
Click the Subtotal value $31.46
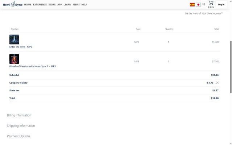tap(215, 75)
